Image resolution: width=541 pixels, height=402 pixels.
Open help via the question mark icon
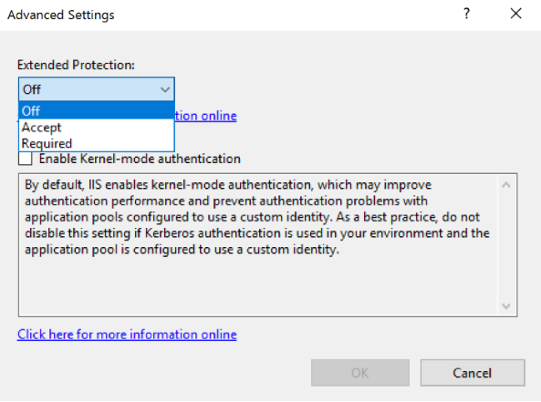466,14
